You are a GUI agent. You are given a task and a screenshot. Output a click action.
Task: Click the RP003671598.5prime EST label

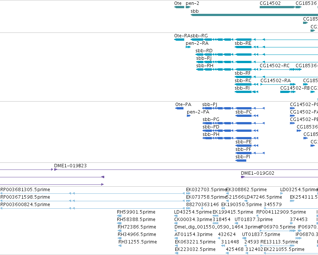coord(25,197)
